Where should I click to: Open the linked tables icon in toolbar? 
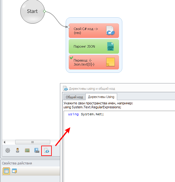tap(37, 150)
